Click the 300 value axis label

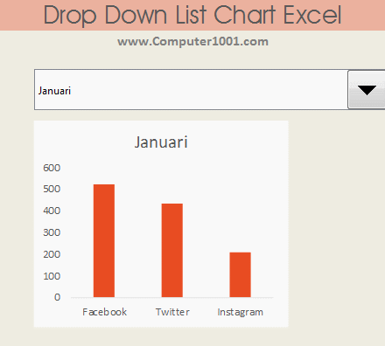pos(52,232)
